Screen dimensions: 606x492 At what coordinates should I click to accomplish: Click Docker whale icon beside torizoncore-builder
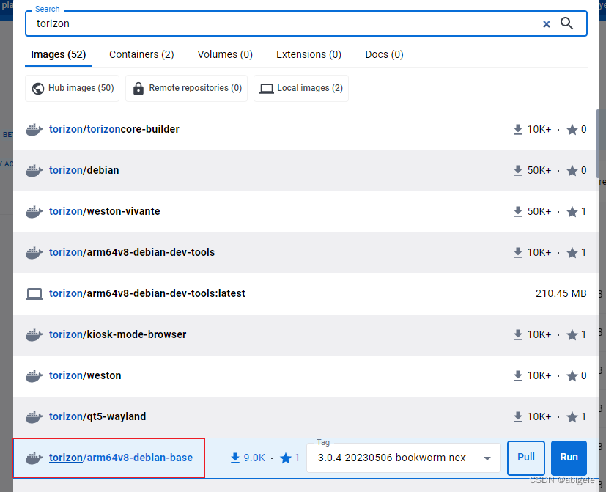click(x=34, y=130)
